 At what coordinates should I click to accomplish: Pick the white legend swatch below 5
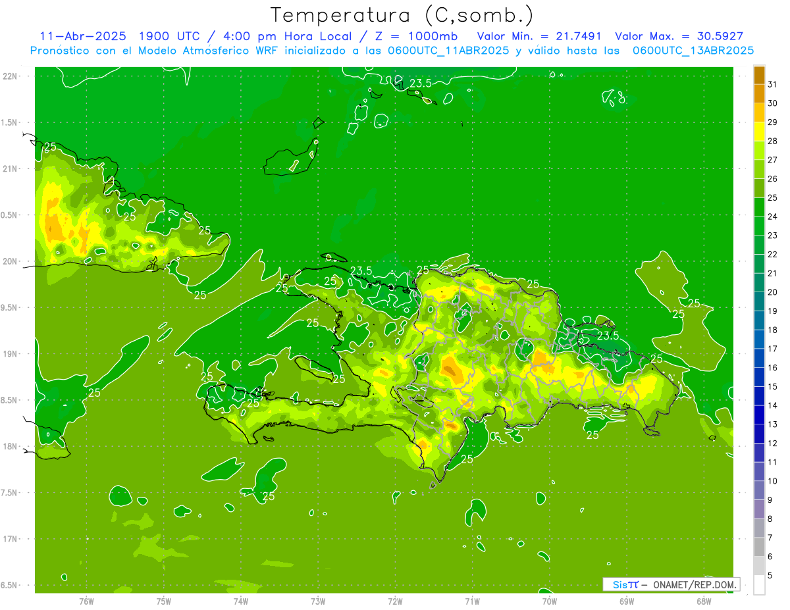pyautogui.click(x=759, y=585)
